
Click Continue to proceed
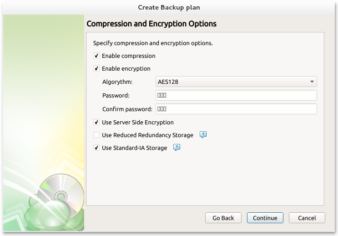[265, 218]
